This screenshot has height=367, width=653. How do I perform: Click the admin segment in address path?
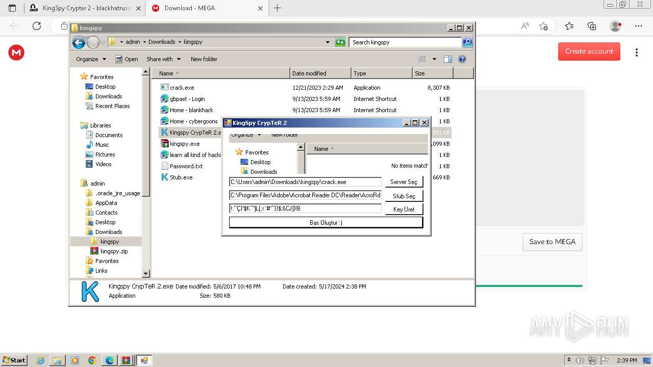(x=133, y=42)
